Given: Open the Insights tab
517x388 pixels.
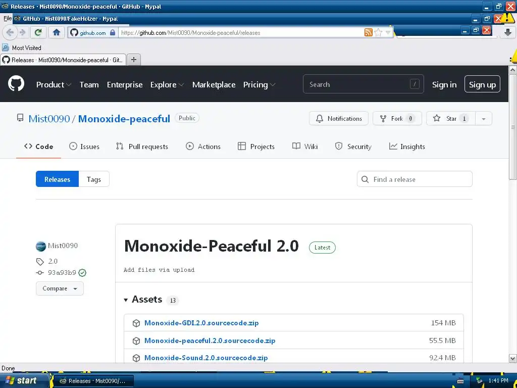Looking at the screenshot, I should coord(407,147).
